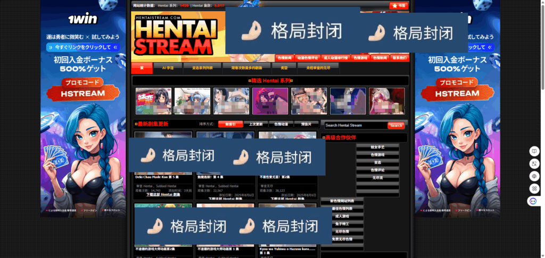The height and width of the screenshot is (258, 545).
Task: Click the Search Hentai Stream input field
Action: pyautogui.click(x=355, y=125)
